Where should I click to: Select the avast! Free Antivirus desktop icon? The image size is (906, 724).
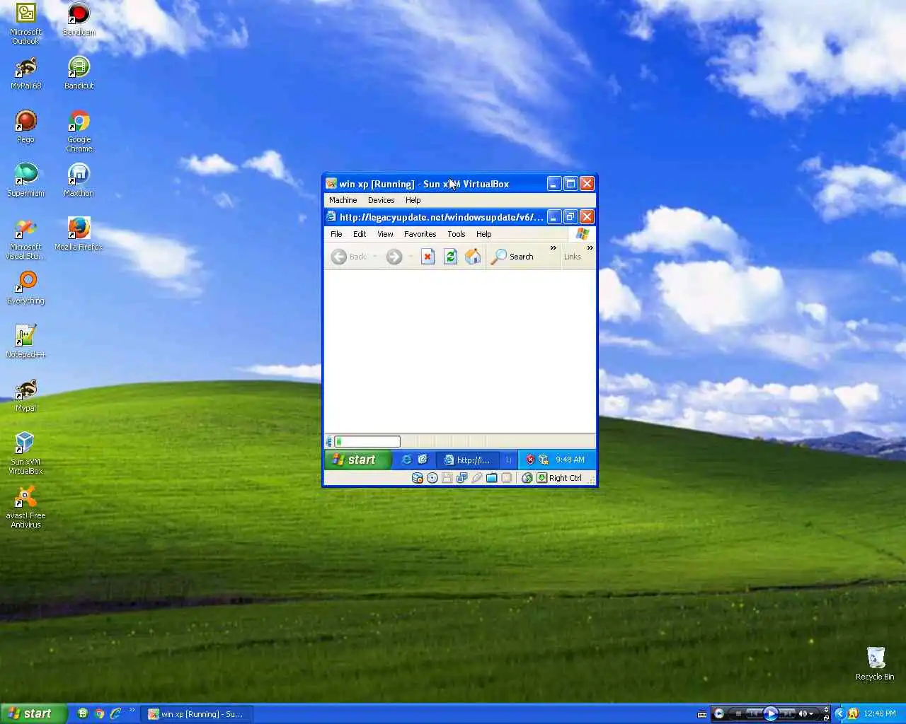pos(25,507)
